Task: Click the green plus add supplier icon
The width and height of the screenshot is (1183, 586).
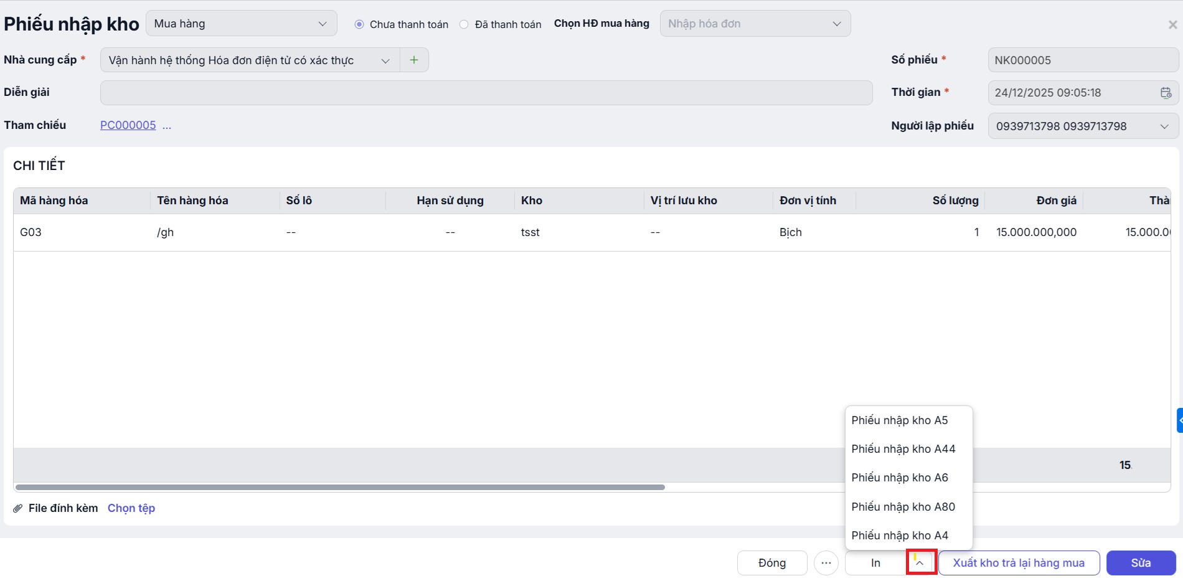Action: (414, 60)
